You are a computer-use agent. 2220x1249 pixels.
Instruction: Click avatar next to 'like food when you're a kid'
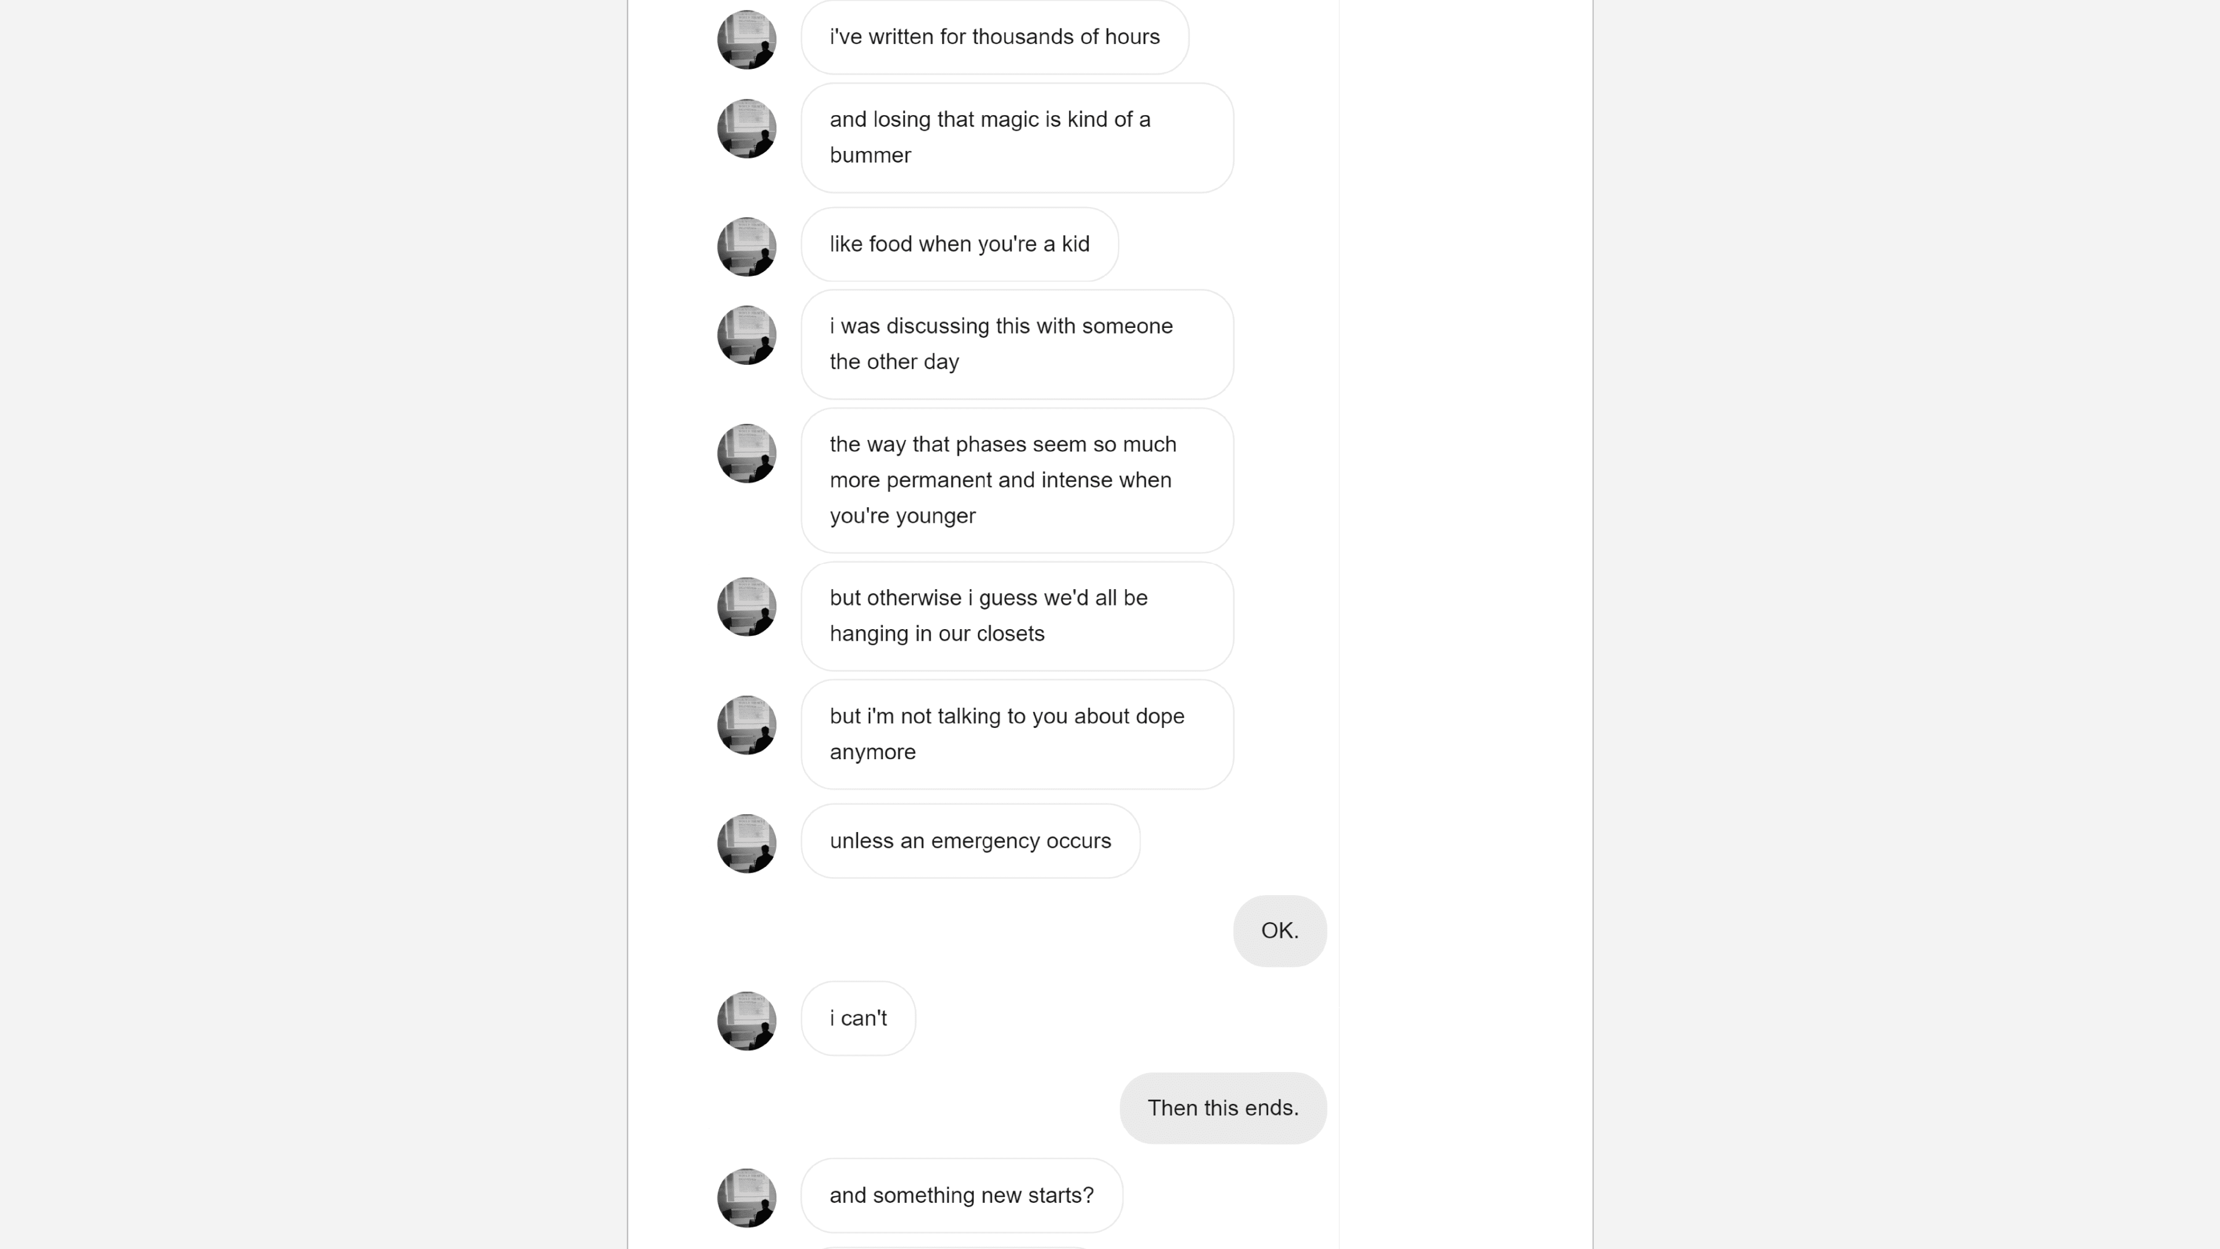746,246
